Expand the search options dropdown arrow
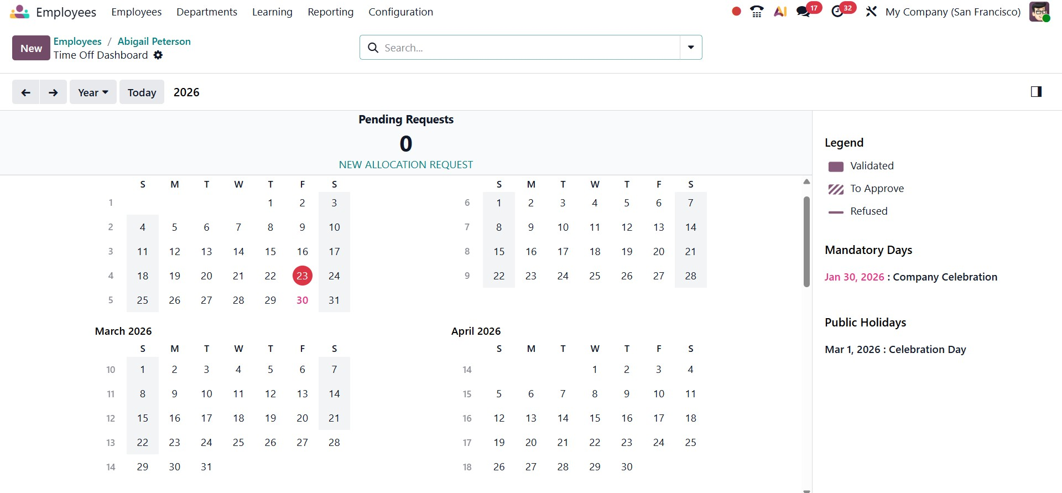Image resolution: width=1062 pixels, height=493 pixels. pos(691,48)
